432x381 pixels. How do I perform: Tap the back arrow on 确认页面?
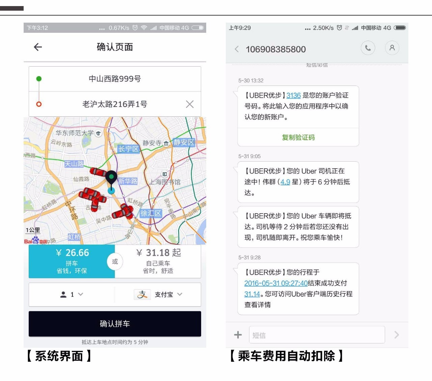(x=37, y=47)
